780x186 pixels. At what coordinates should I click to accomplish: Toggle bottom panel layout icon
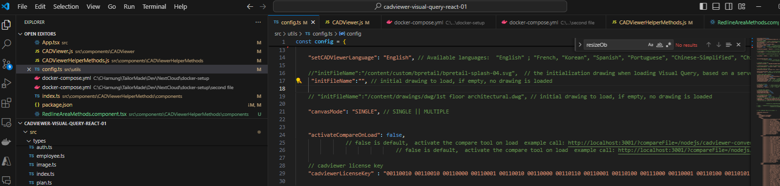click(x=716, y=6)
